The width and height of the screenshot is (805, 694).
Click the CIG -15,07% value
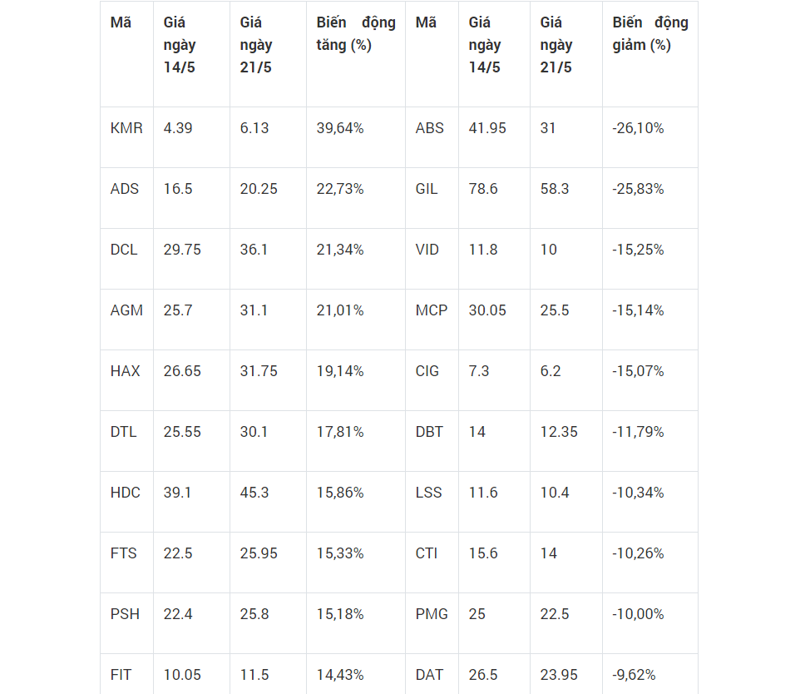coord(638,371)
